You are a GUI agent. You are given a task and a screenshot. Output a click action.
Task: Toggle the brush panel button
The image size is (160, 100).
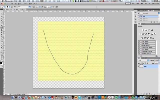pyautogui.click(x=12, y=7)
